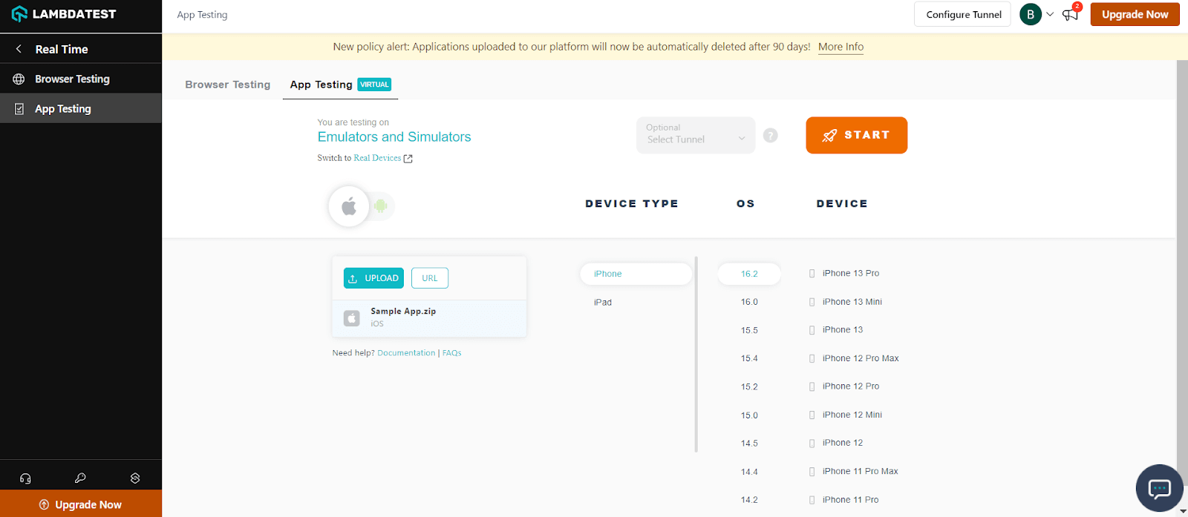Select OS version 14.4
1188x517 pixels.
pos(749,472)
